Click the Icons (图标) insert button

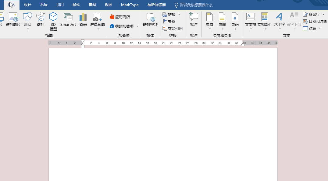click(x=40, y=19)
